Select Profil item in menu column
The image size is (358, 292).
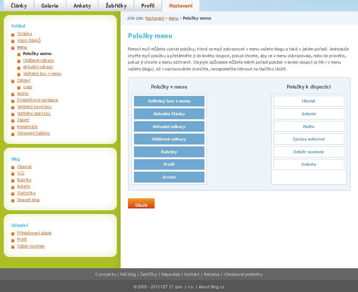[169, 164]
